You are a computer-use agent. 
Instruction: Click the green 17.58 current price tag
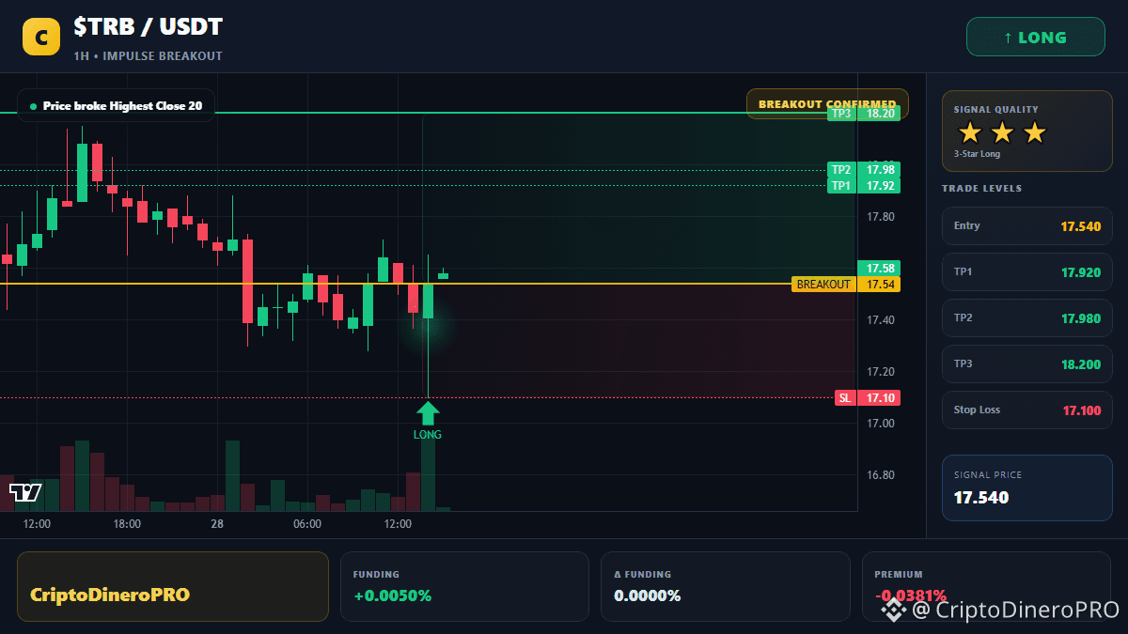coord(879,269)
